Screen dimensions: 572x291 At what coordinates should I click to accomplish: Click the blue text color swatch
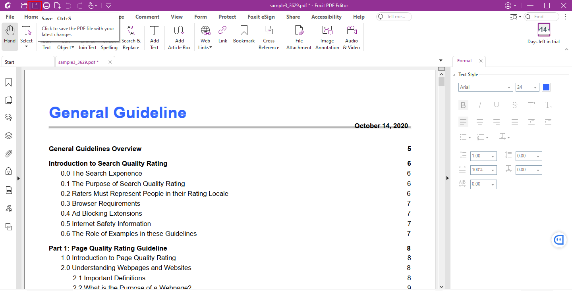(x=546, y=87)
